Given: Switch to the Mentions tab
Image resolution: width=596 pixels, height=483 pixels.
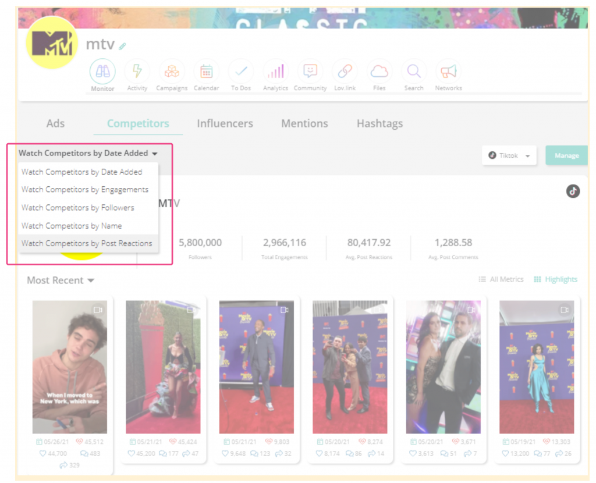Looking at the screenshot, I should (304, 123).
